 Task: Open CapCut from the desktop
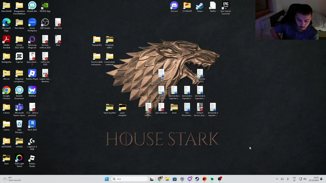click(19, 58)
